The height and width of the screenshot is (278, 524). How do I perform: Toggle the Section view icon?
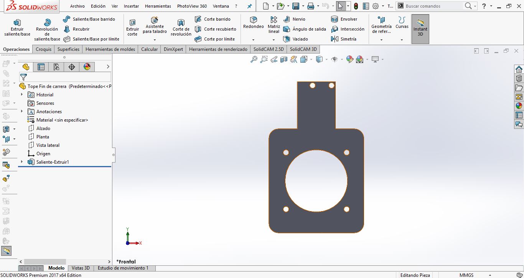click(x=283, y=59)
